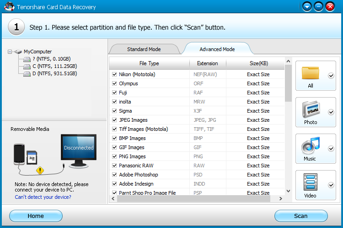
Task: Click the All folder icon
Action: pyautogui.click(x=310, y=73)
